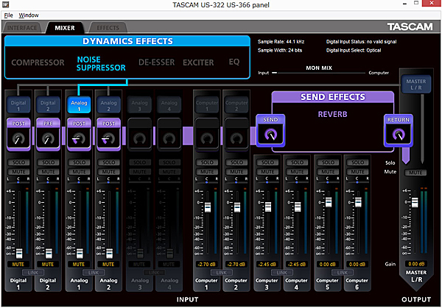This screenshot has height=308, width=442.
Task: Choose the EQ dynamics effect
Action: 234,62
